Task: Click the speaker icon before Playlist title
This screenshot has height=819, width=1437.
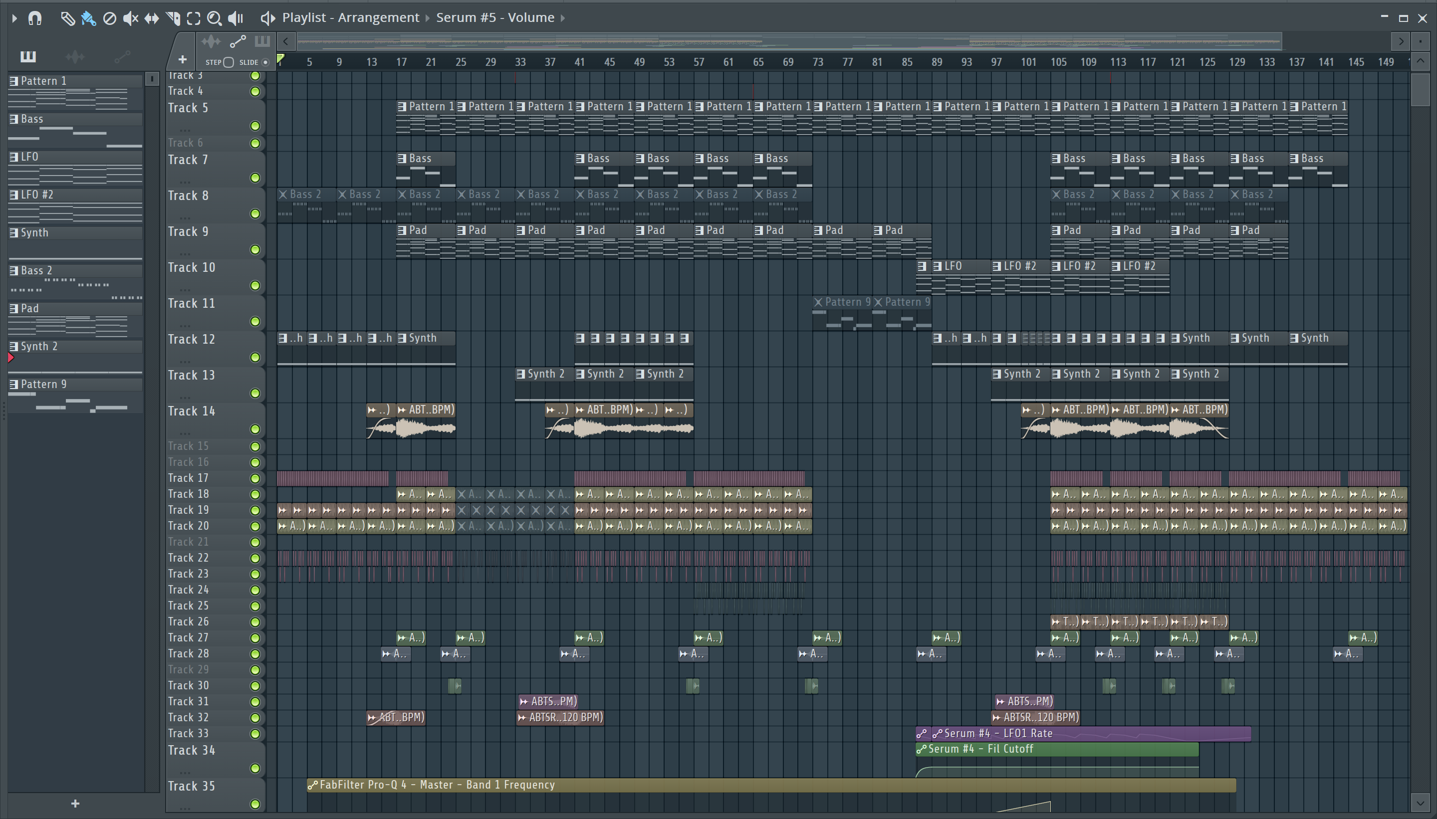Action: [268, 18]
